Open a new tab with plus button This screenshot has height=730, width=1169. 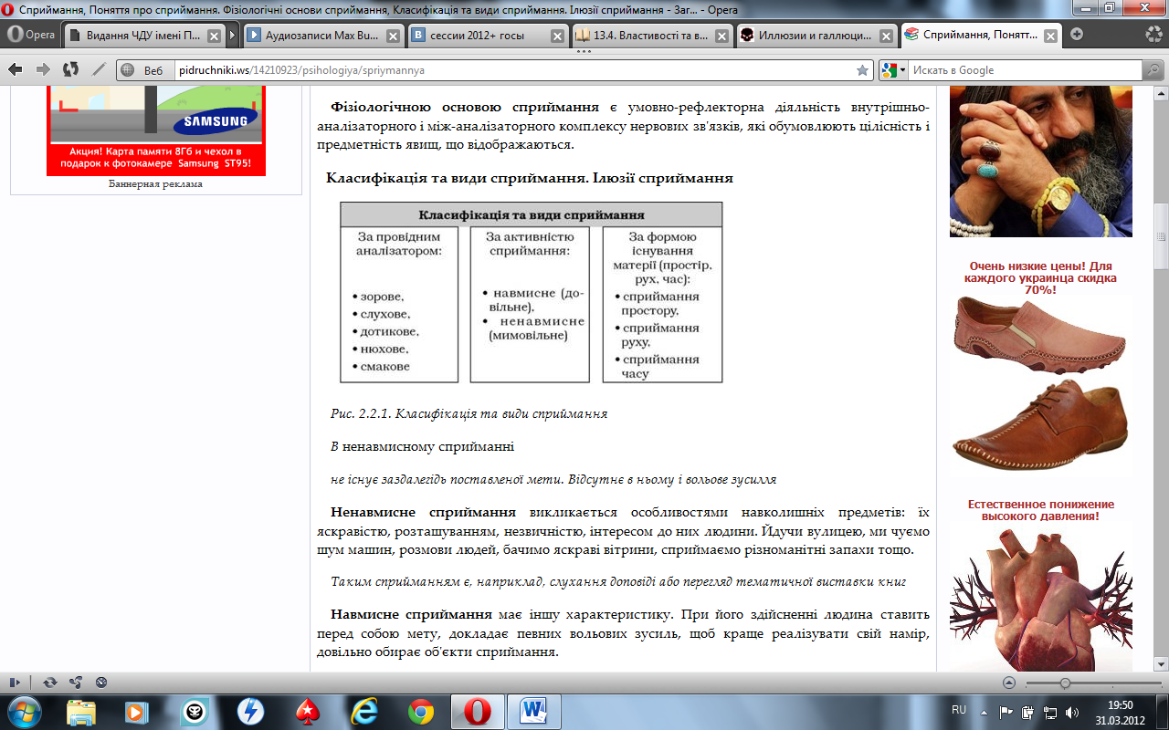[x=1077, y=35]
